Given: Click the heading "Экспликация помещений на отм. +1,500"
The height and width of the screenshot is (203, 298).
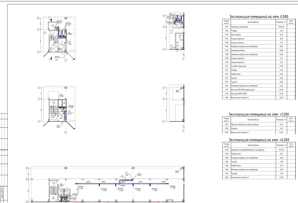Looking at the screenshot, I should [x=259, y=114].
